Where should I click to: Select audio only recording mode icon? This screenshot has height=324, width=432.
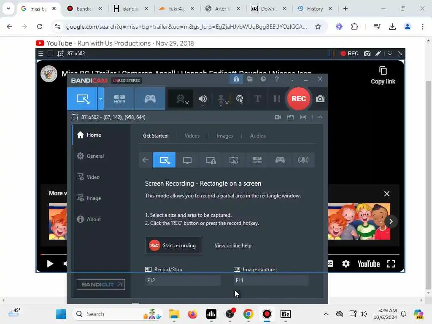coord(303,160)
